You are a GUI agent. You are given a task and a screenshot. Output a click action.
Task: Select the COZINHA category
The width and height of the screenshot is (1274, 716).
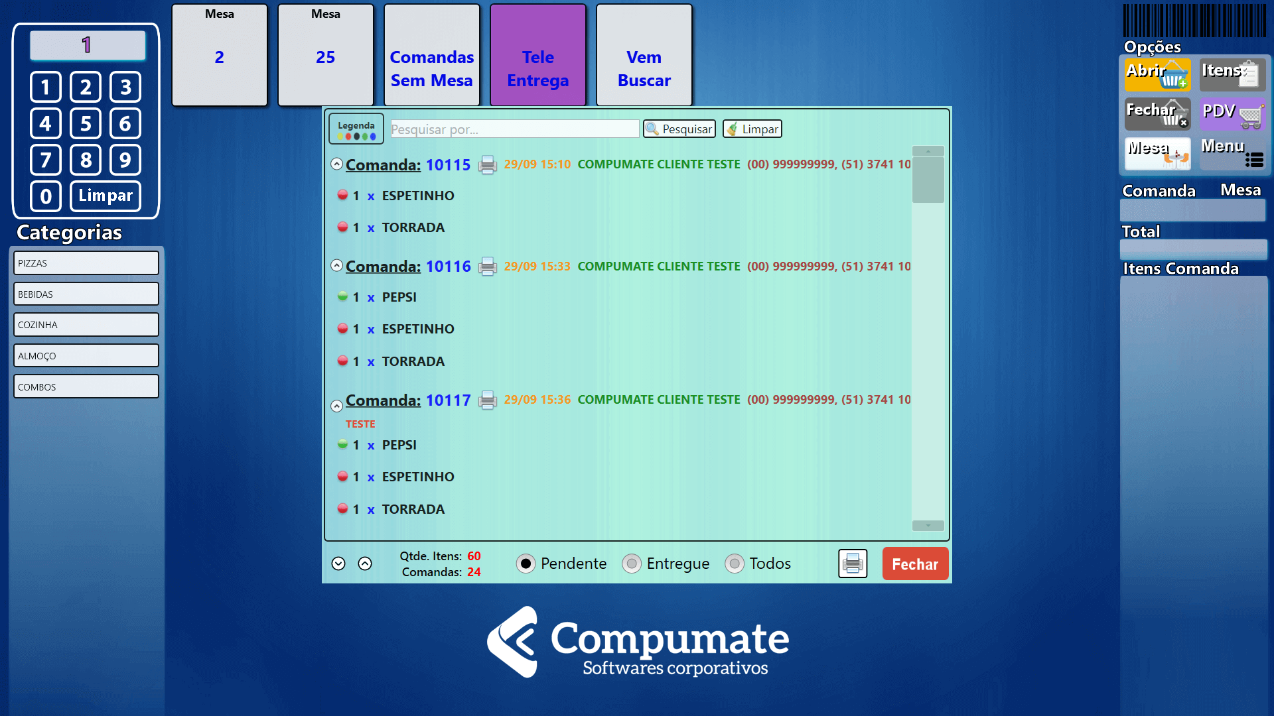(x=86, y=325)
